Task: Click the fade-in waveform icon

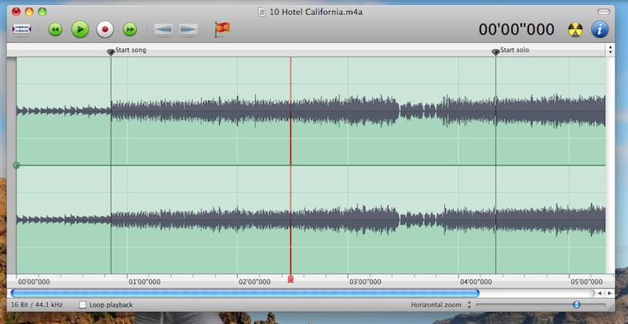Action: [x=163, y=30]
